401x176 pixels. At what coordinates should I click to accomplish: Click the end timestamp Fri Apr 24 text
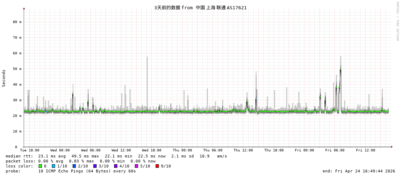click(x=359, y=171)
